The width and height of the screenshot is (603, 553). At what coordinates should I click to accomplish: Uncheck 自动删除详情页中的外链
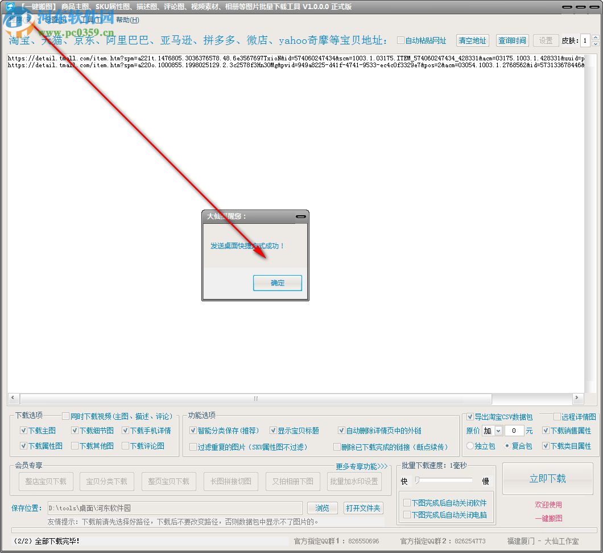[x=341, y=430]
